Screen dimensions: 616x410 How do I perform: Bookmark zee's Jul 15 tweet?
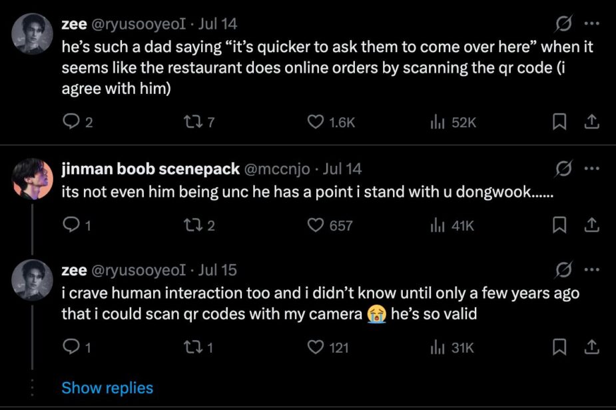[559, 347]
